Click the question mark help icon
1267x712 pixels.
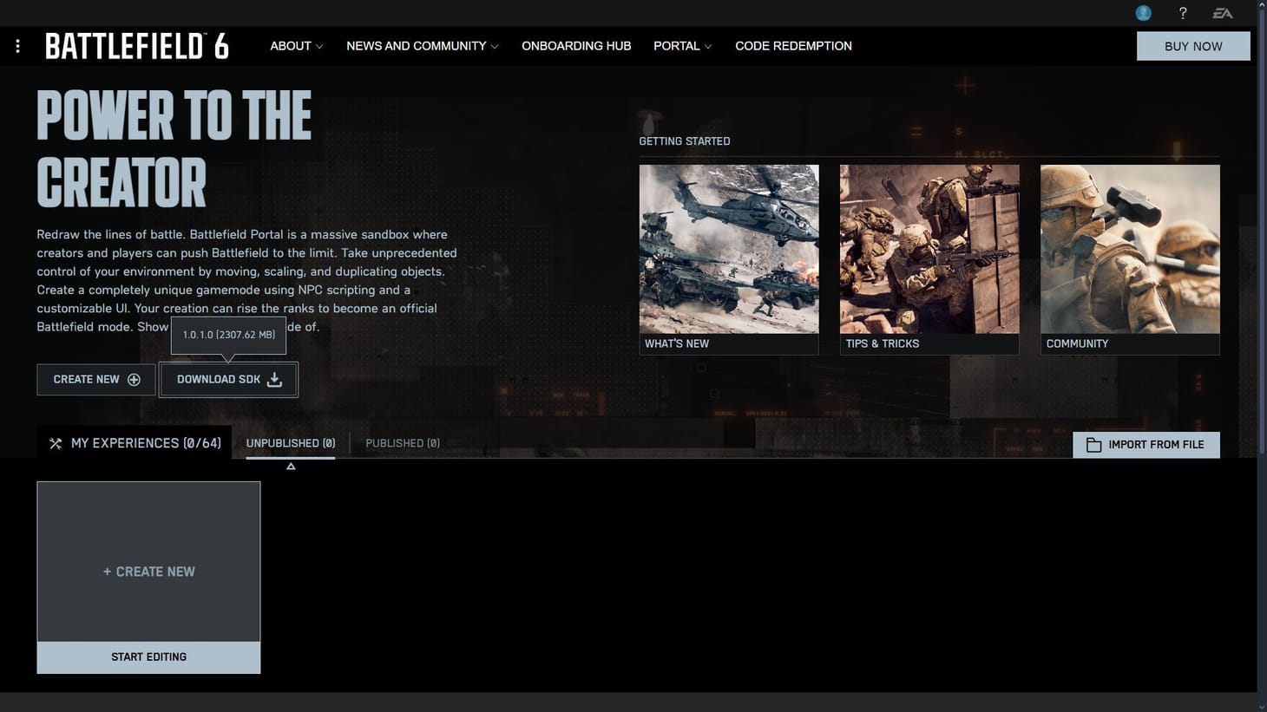[x=1182, y=13]
